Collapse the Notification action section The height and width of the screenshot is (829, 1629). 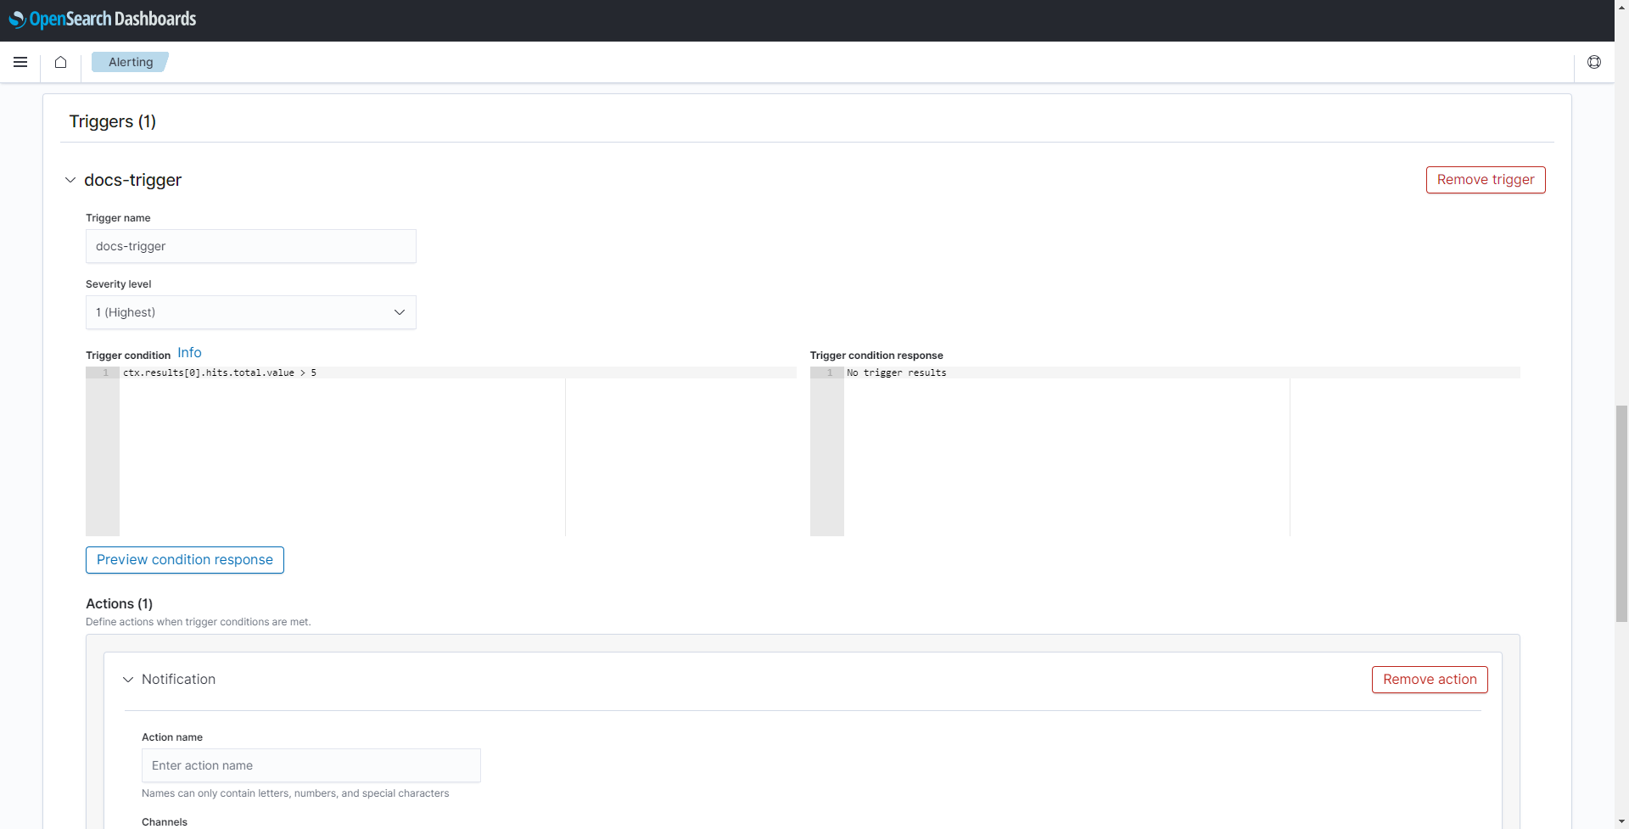click(x=128, y=680)
